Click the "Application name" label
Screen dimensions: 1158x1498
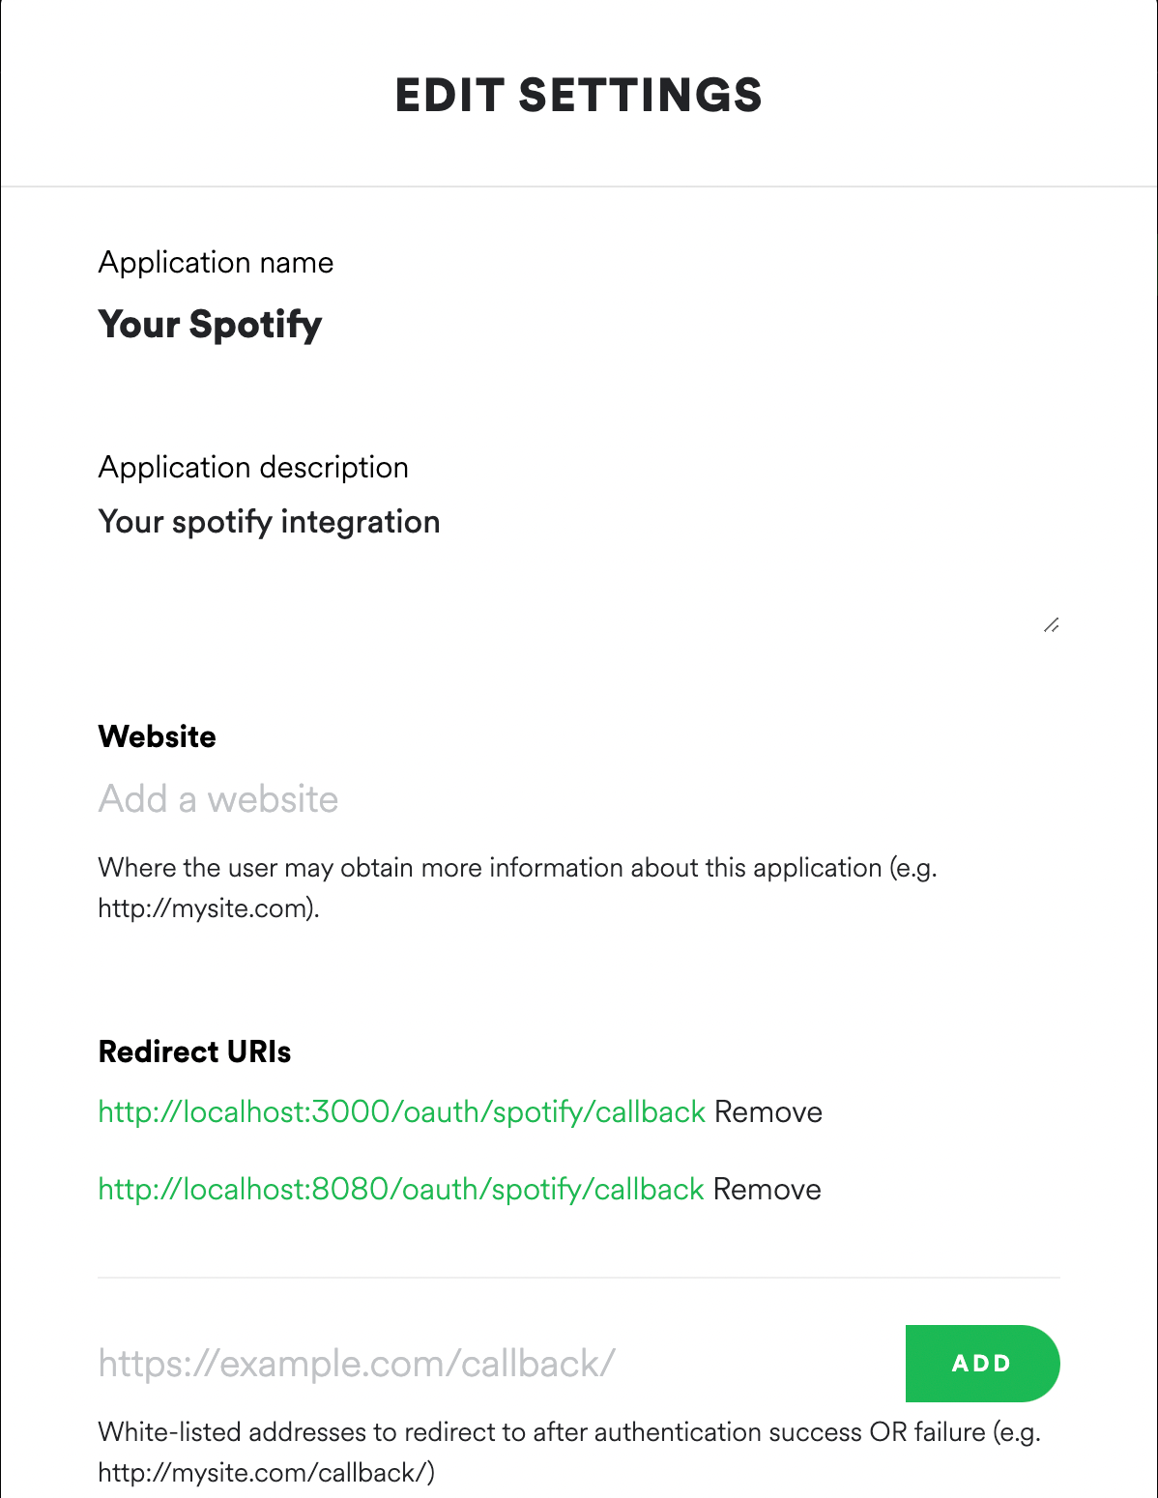pyautogui.click(x=216, y=263)
